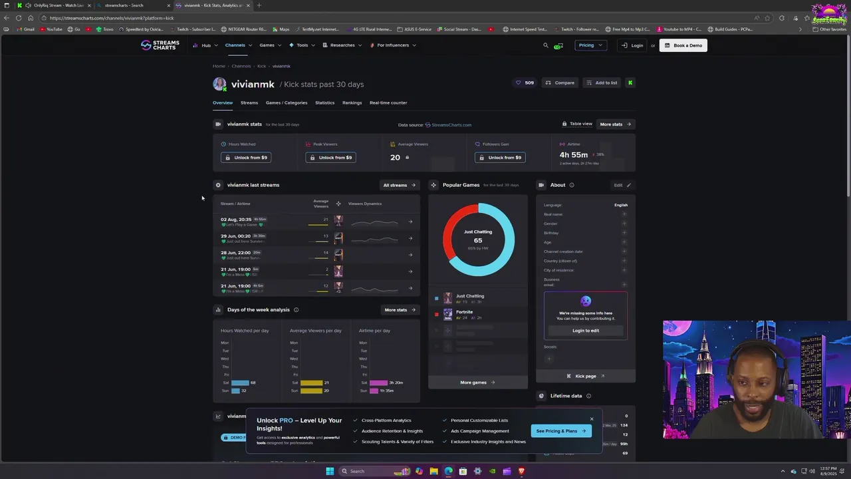Viewport: 851px width, 479px height.
Task: Open Brave browser from the taskbar
Action: click(x=521, y=471)
